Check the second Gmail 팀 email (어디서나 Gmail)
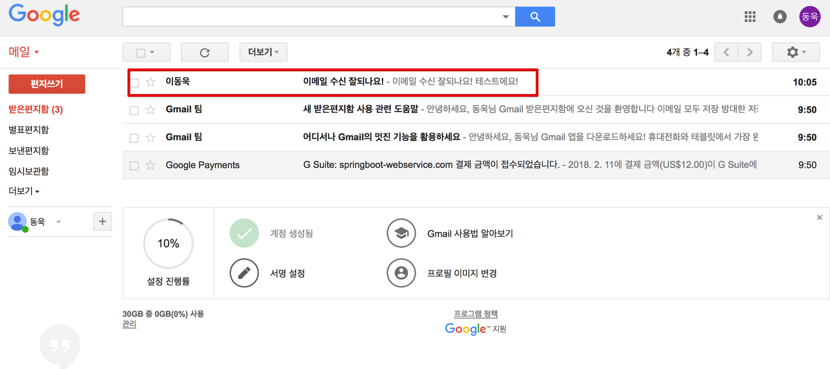 [134, 138]
